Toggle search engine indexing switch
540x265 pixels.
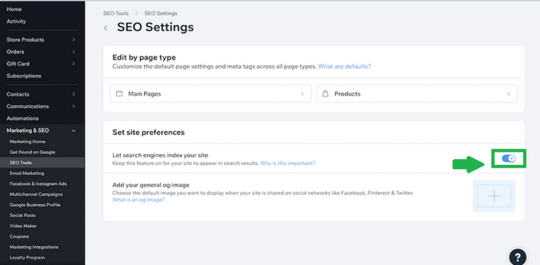[x=508, y=158]
